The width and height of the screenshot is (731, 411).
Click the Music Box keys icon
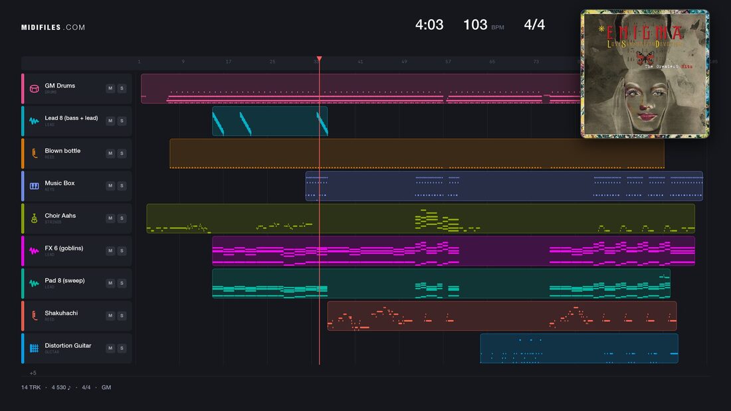pos(34,186)
